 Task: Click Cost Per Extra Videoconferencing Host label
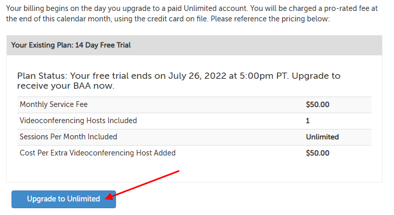(x=97, y=153)
